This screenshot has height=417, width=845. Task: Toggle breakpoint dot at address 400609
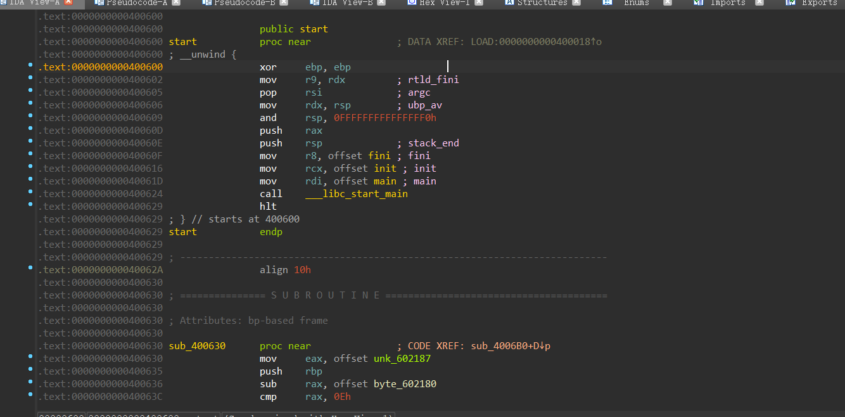(30, 116)
